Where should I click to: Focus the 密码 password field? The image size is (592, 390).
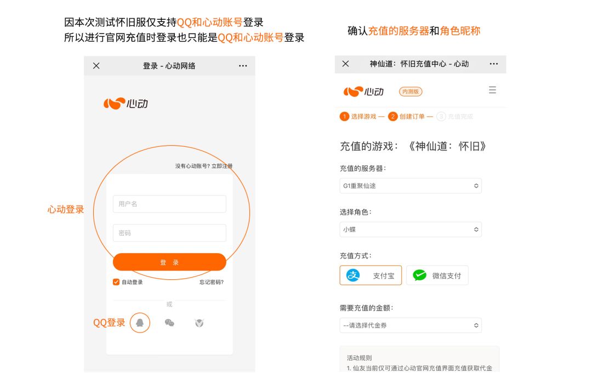pos(169,233)
